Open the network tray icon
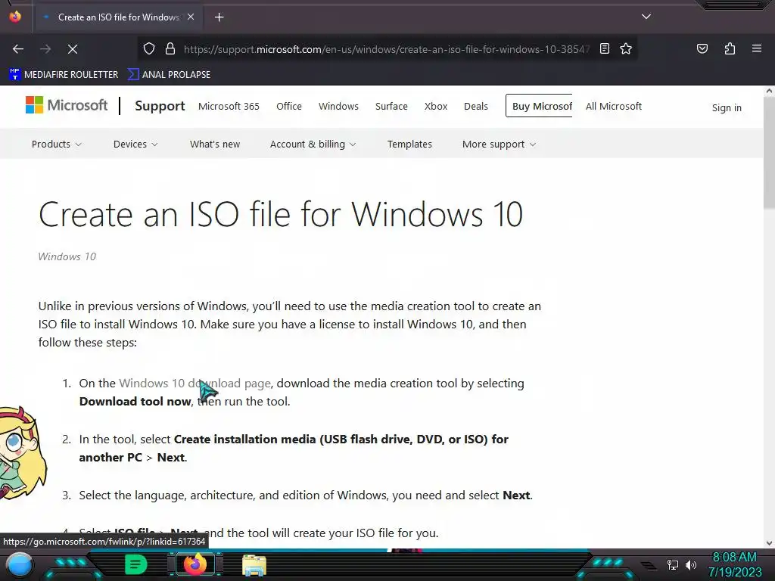 point(673,564)
